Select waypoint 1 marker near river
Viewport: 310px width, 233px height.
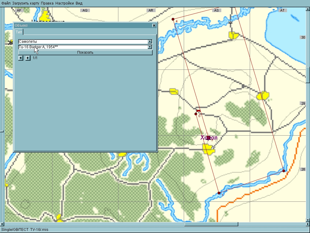coord(219,193)
